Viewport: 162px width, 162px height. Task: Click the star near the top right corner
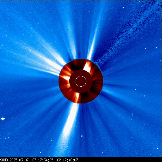(x=123, y=8)
